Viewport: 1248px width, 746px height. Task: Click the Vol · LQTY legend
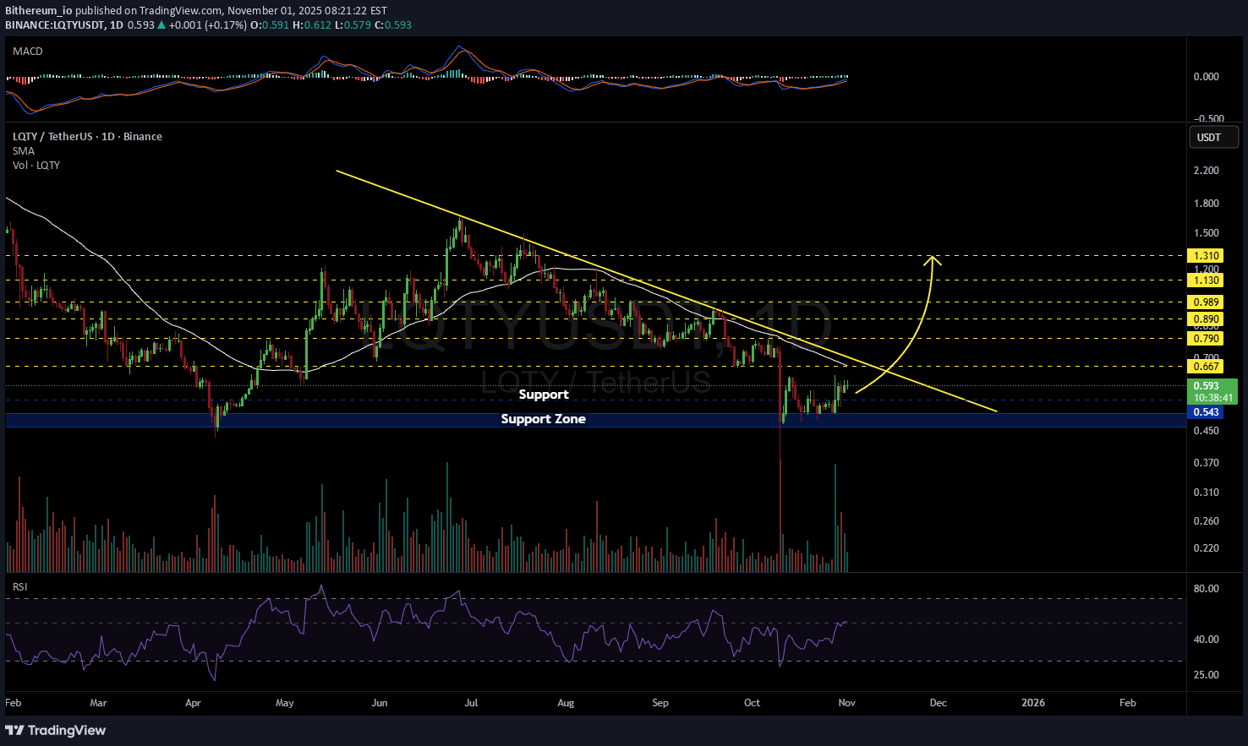[x=36, y=166]
